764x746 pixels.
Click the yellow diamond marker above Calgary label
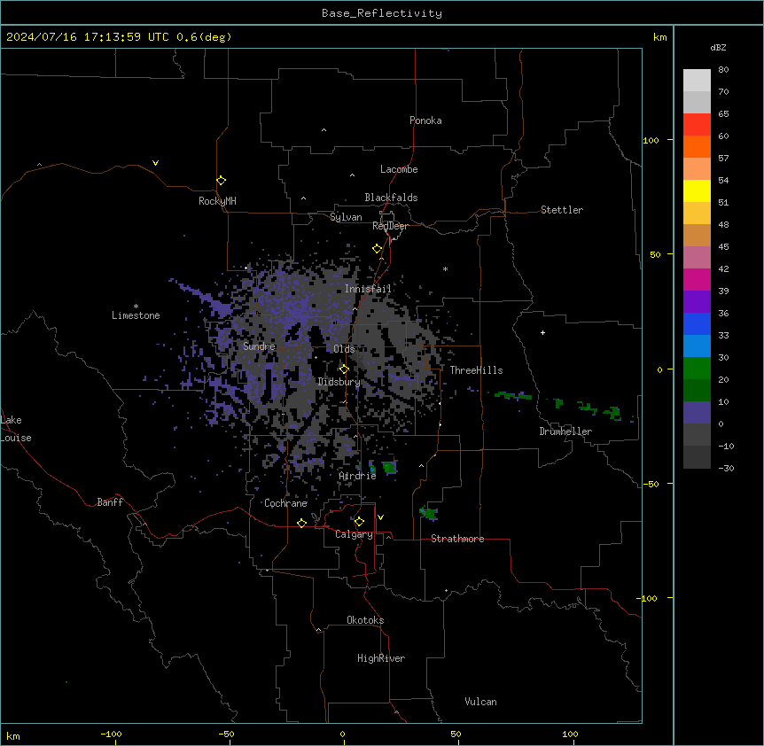[359, 522]
